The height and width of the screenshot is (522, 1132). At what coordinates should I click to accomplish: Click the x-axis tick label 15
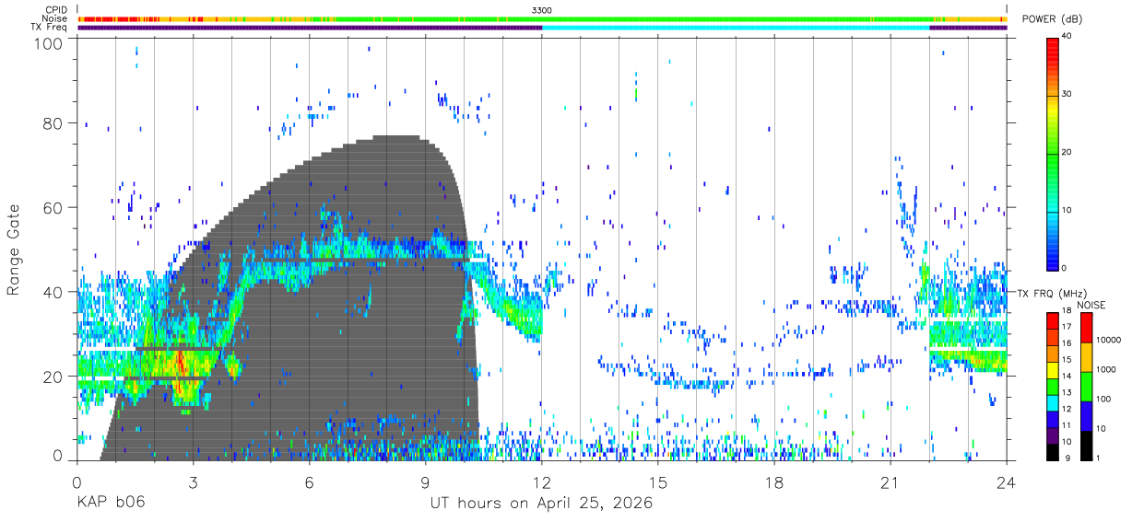[x=658, y=482]
